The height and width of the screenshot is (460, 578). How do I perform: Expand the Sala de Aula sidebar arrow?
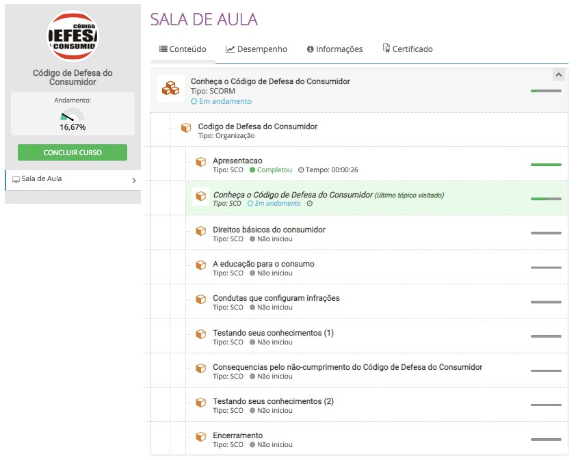(x=133, y=180)
